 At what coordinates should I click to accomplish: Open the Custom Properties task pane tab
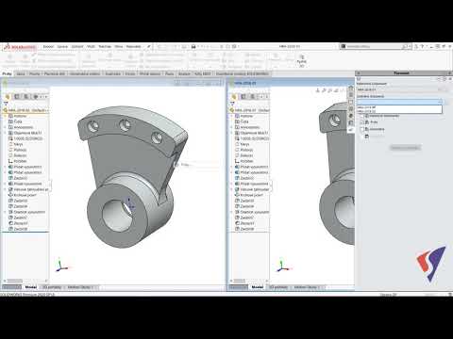(351, 122)
